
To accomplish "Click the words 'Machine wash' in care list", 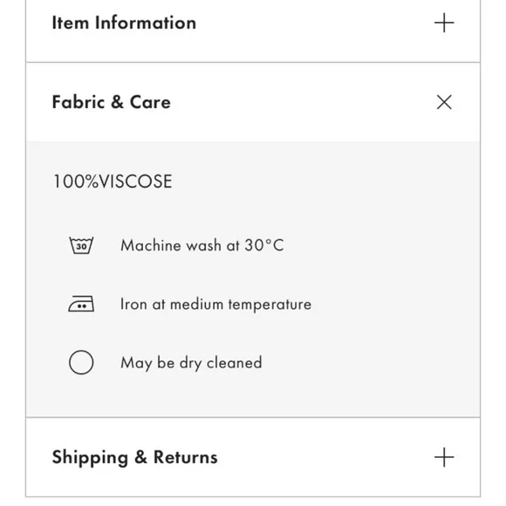I will pos(171,245).
